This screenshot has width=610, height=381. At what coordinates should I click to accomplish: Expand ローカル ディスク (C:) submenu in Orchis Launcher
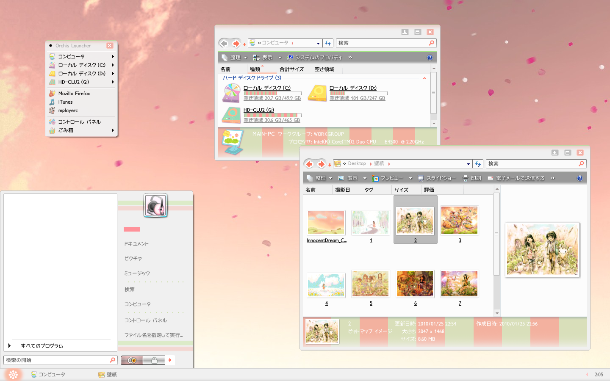click(x=113, y=65)
